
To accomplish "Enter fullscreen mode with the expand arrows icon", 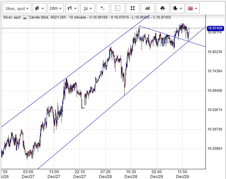I will [x=132, y=8].
